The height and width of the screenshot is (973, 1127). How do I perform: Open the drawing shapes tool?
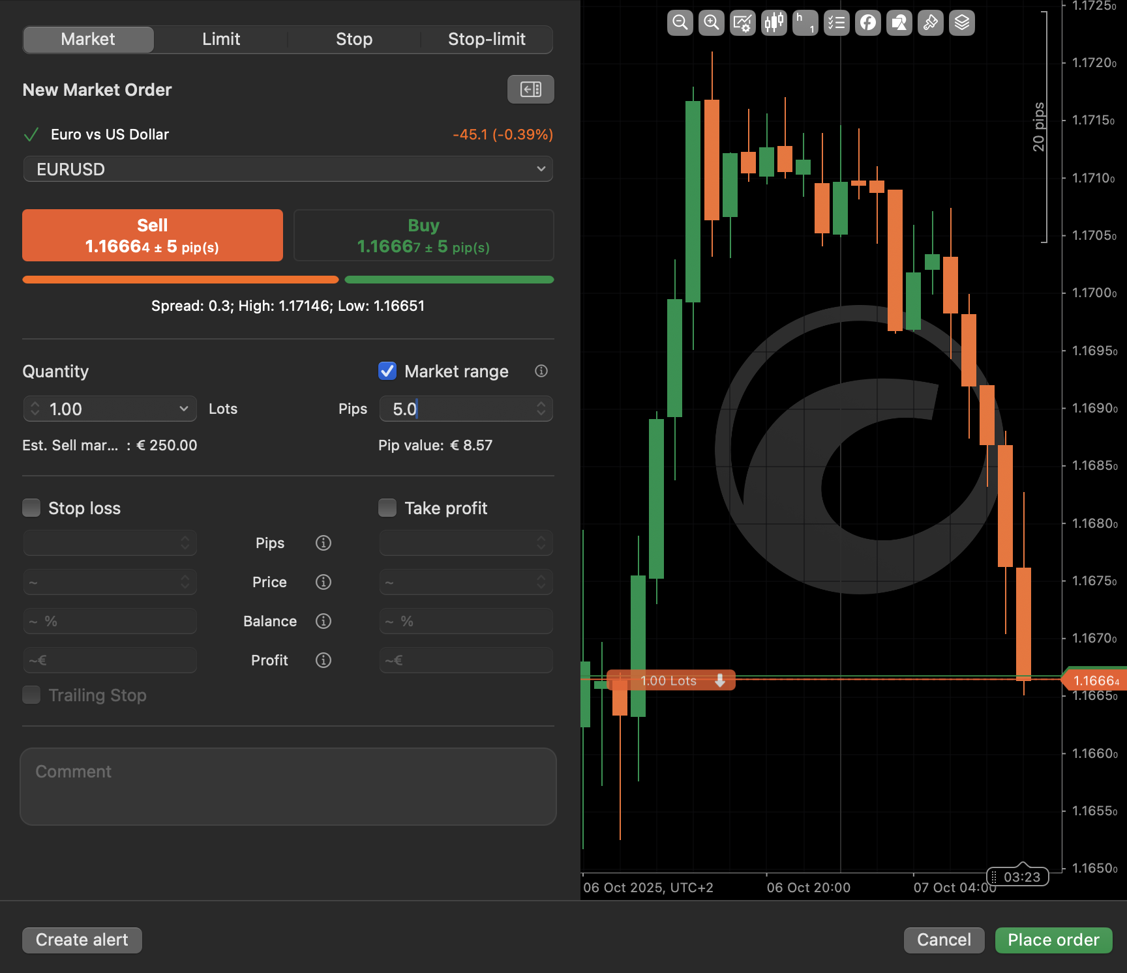pos(899,23)
